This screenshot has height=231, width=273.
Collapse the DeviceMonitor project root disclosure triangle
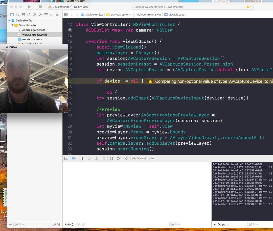9,20
